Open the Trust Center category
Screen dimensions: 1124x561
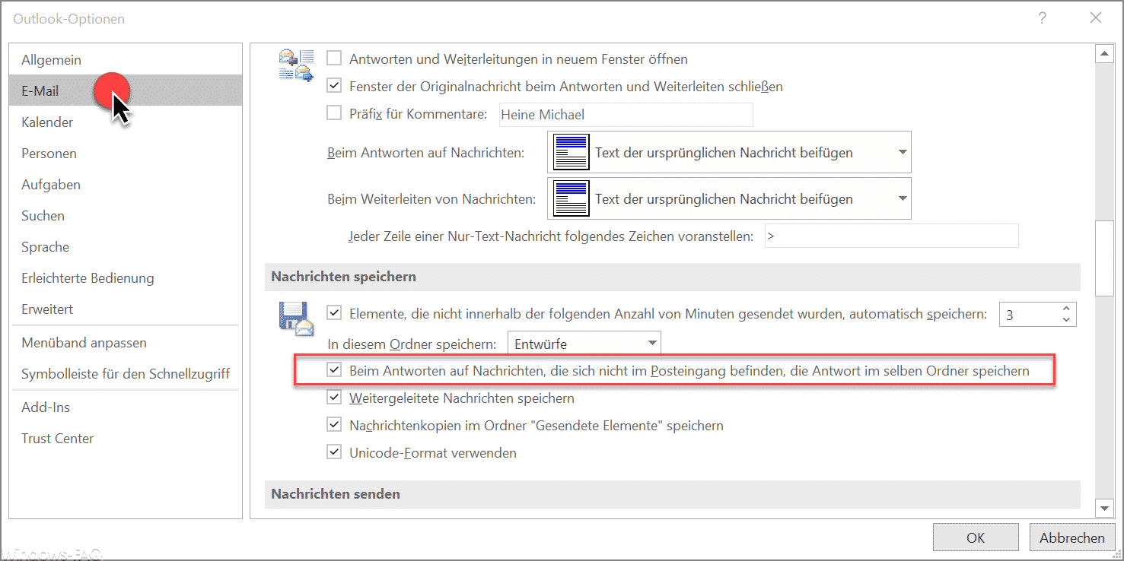[x=126, y=438]
